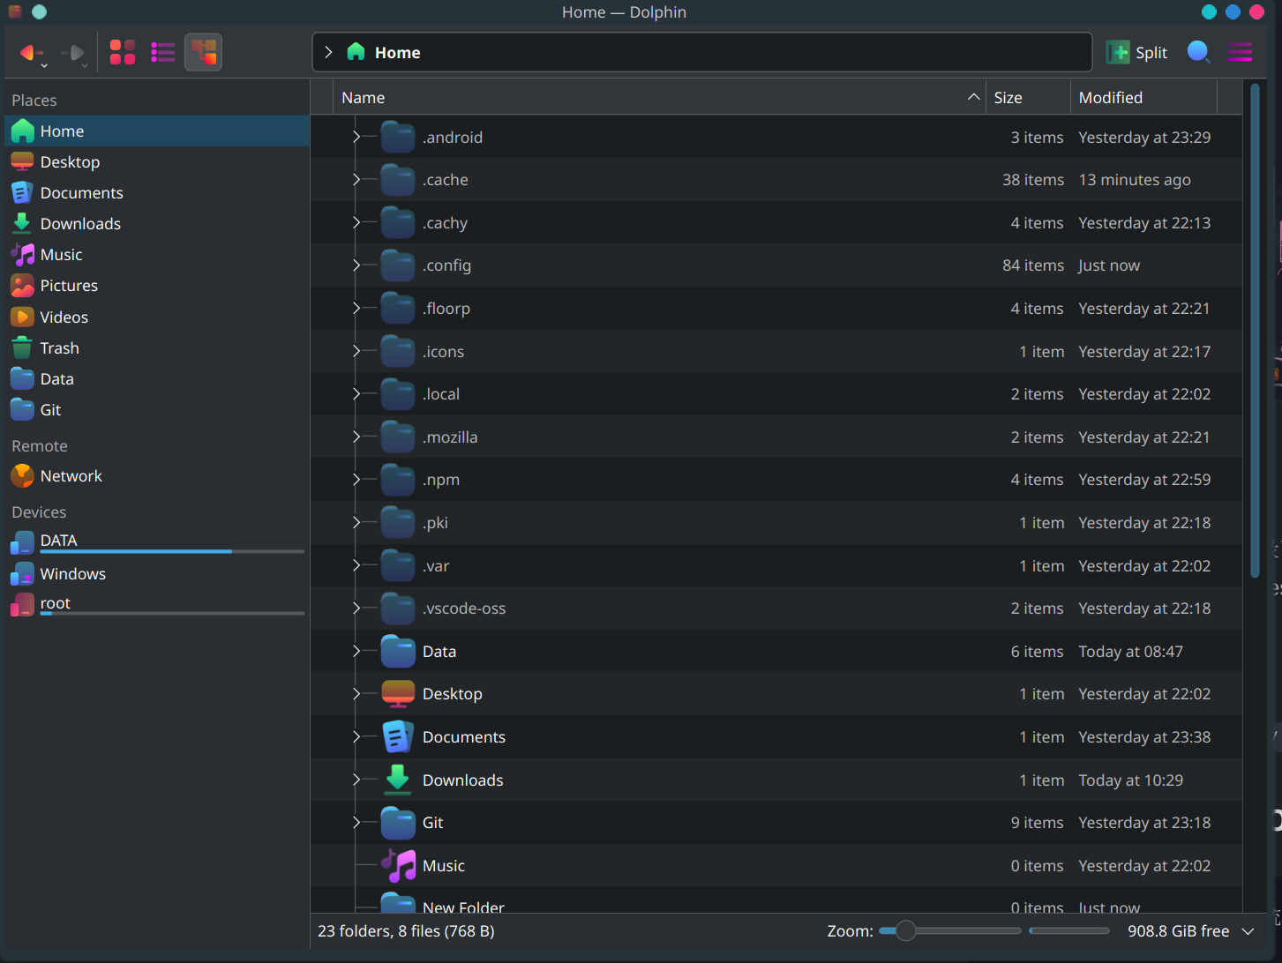Screen dimensions: 1282x963
Task: Expand the Documents folder in list
Action: pos(356,737)
